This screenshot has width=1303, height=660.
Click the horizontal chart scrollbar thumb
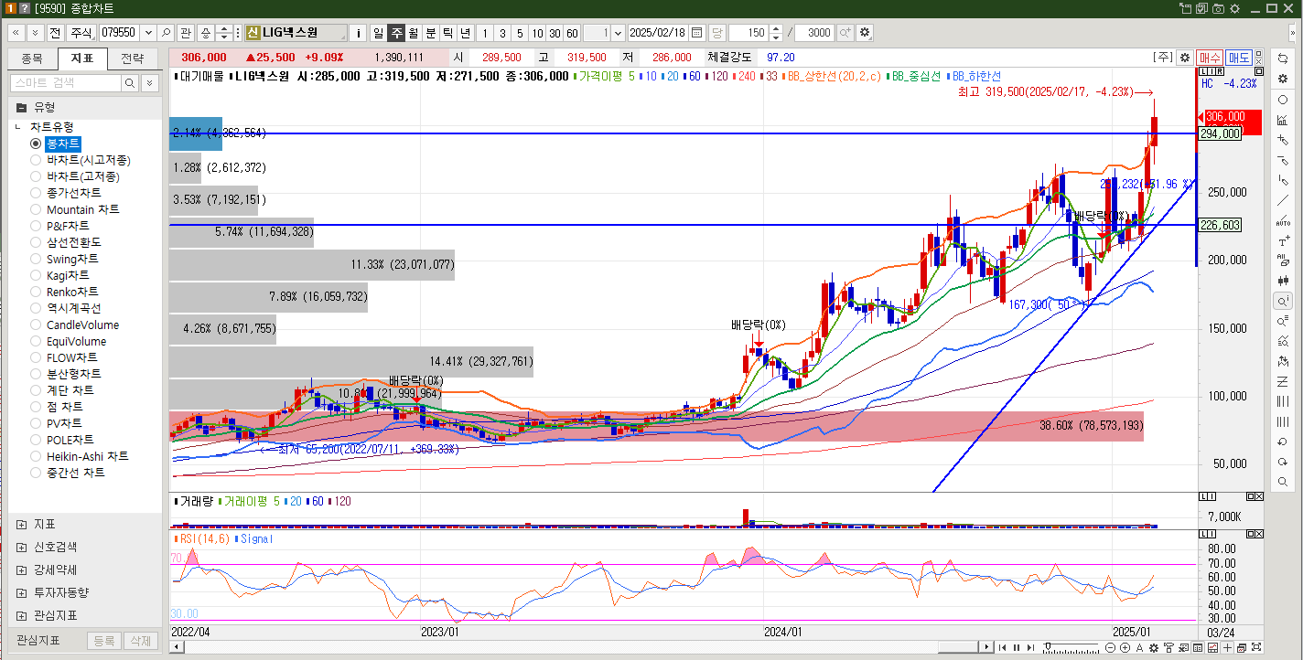957,647
